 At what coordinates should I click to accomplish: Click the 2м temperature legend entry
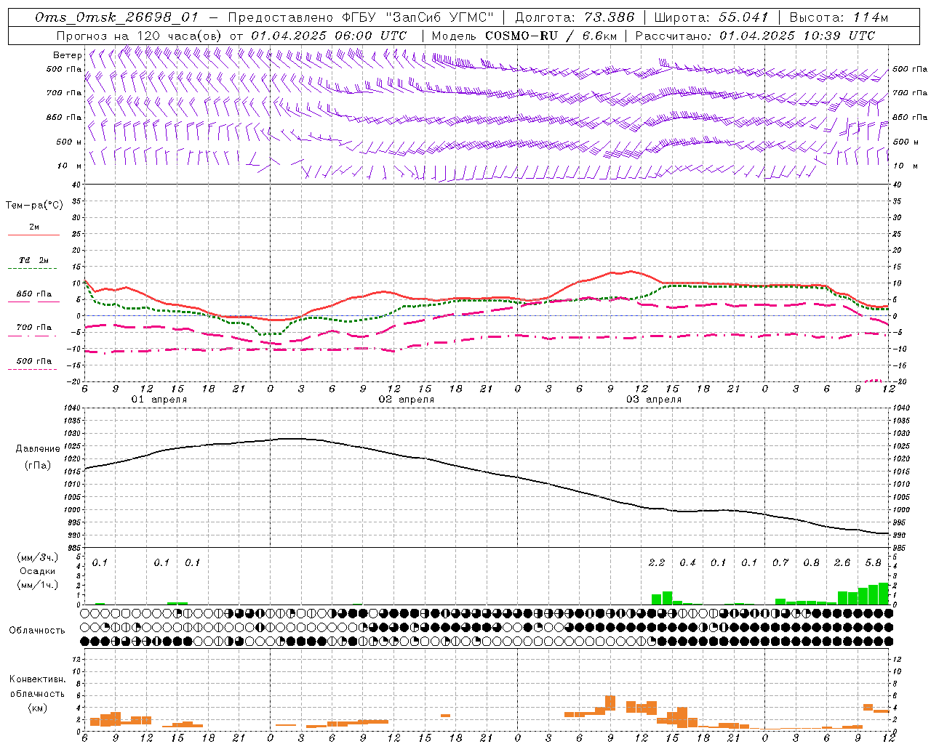(x=34, y=227)
